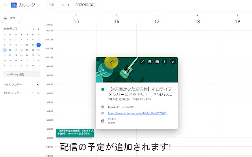Select day 31 in mini calendar
The height and width of the screenshot is (157, 252).
point(16,60)
